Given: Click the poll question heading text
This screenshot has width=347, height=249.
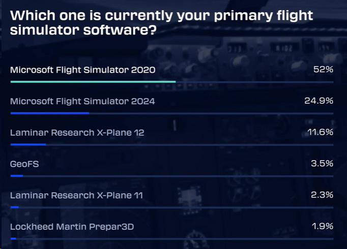Looking at the screenshot, I should click(x=161, y=22).
